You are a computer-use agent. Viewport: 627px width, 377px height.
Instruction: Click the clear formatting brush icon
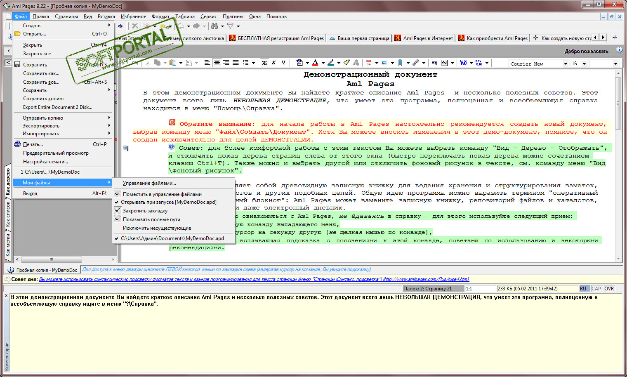(x=346, y=63)
